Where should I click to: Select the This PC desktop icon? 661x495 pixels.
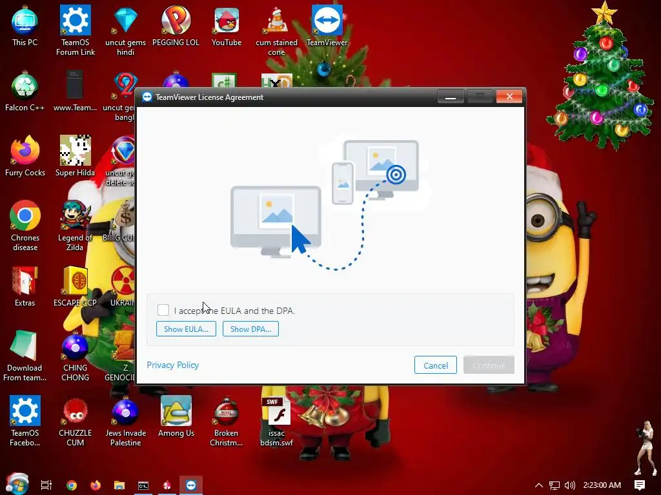click(x=25, y=26)
